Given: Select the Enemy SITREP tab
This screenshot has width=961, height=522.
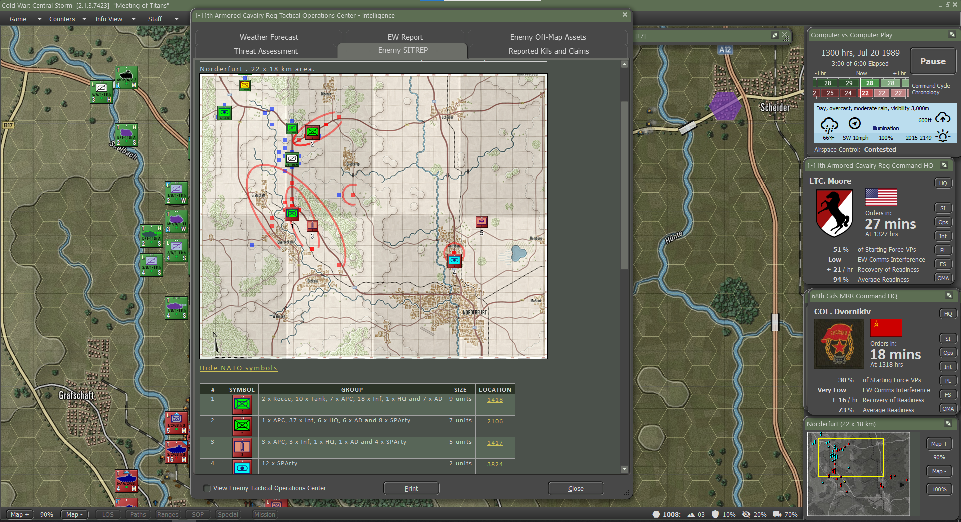Looking at the screenshot, I should [403, 50].
